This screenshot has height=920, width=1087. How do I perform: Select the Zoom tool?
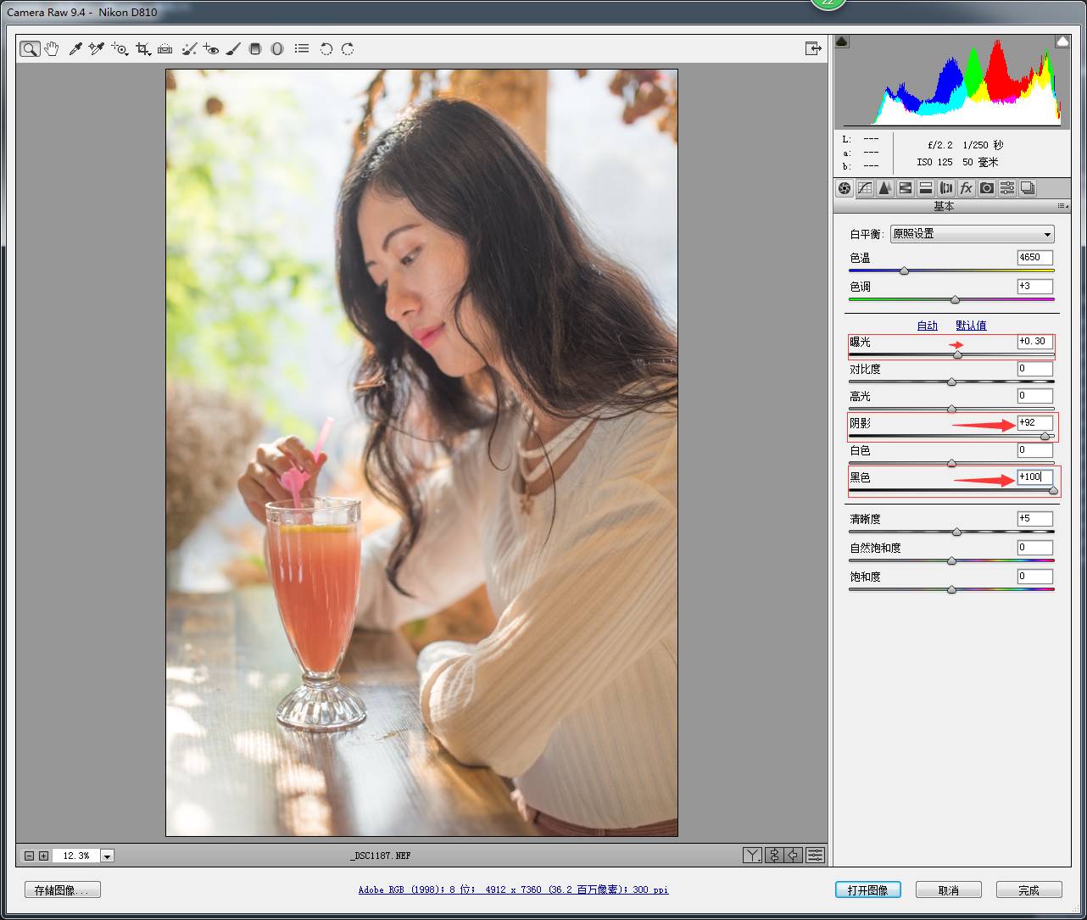tap(30, 49)
